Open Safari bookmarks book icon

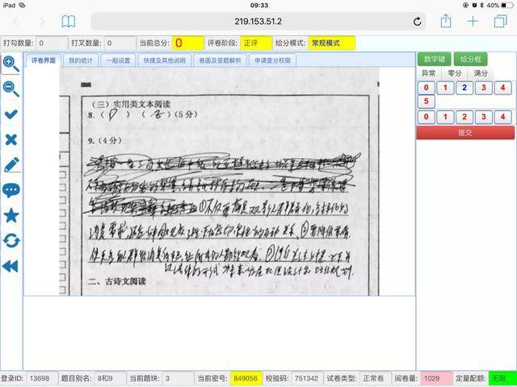pos(69,22)
